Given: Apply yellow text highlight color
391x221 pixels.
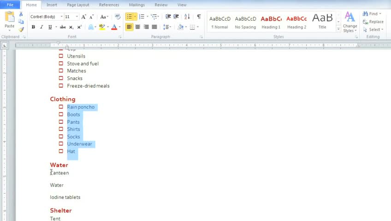Looking at the screenshot, I should (x=102, y=27).
